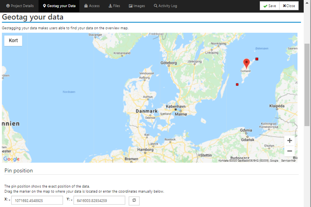
Task: Open the Files tab
Action: pyautogui.click(x=114, y=6)
